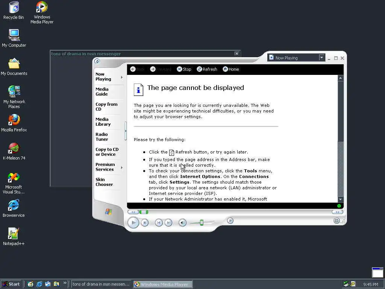The image size is (385, 289).
Task: Start playback with the Play button
Action: point(133,223)
